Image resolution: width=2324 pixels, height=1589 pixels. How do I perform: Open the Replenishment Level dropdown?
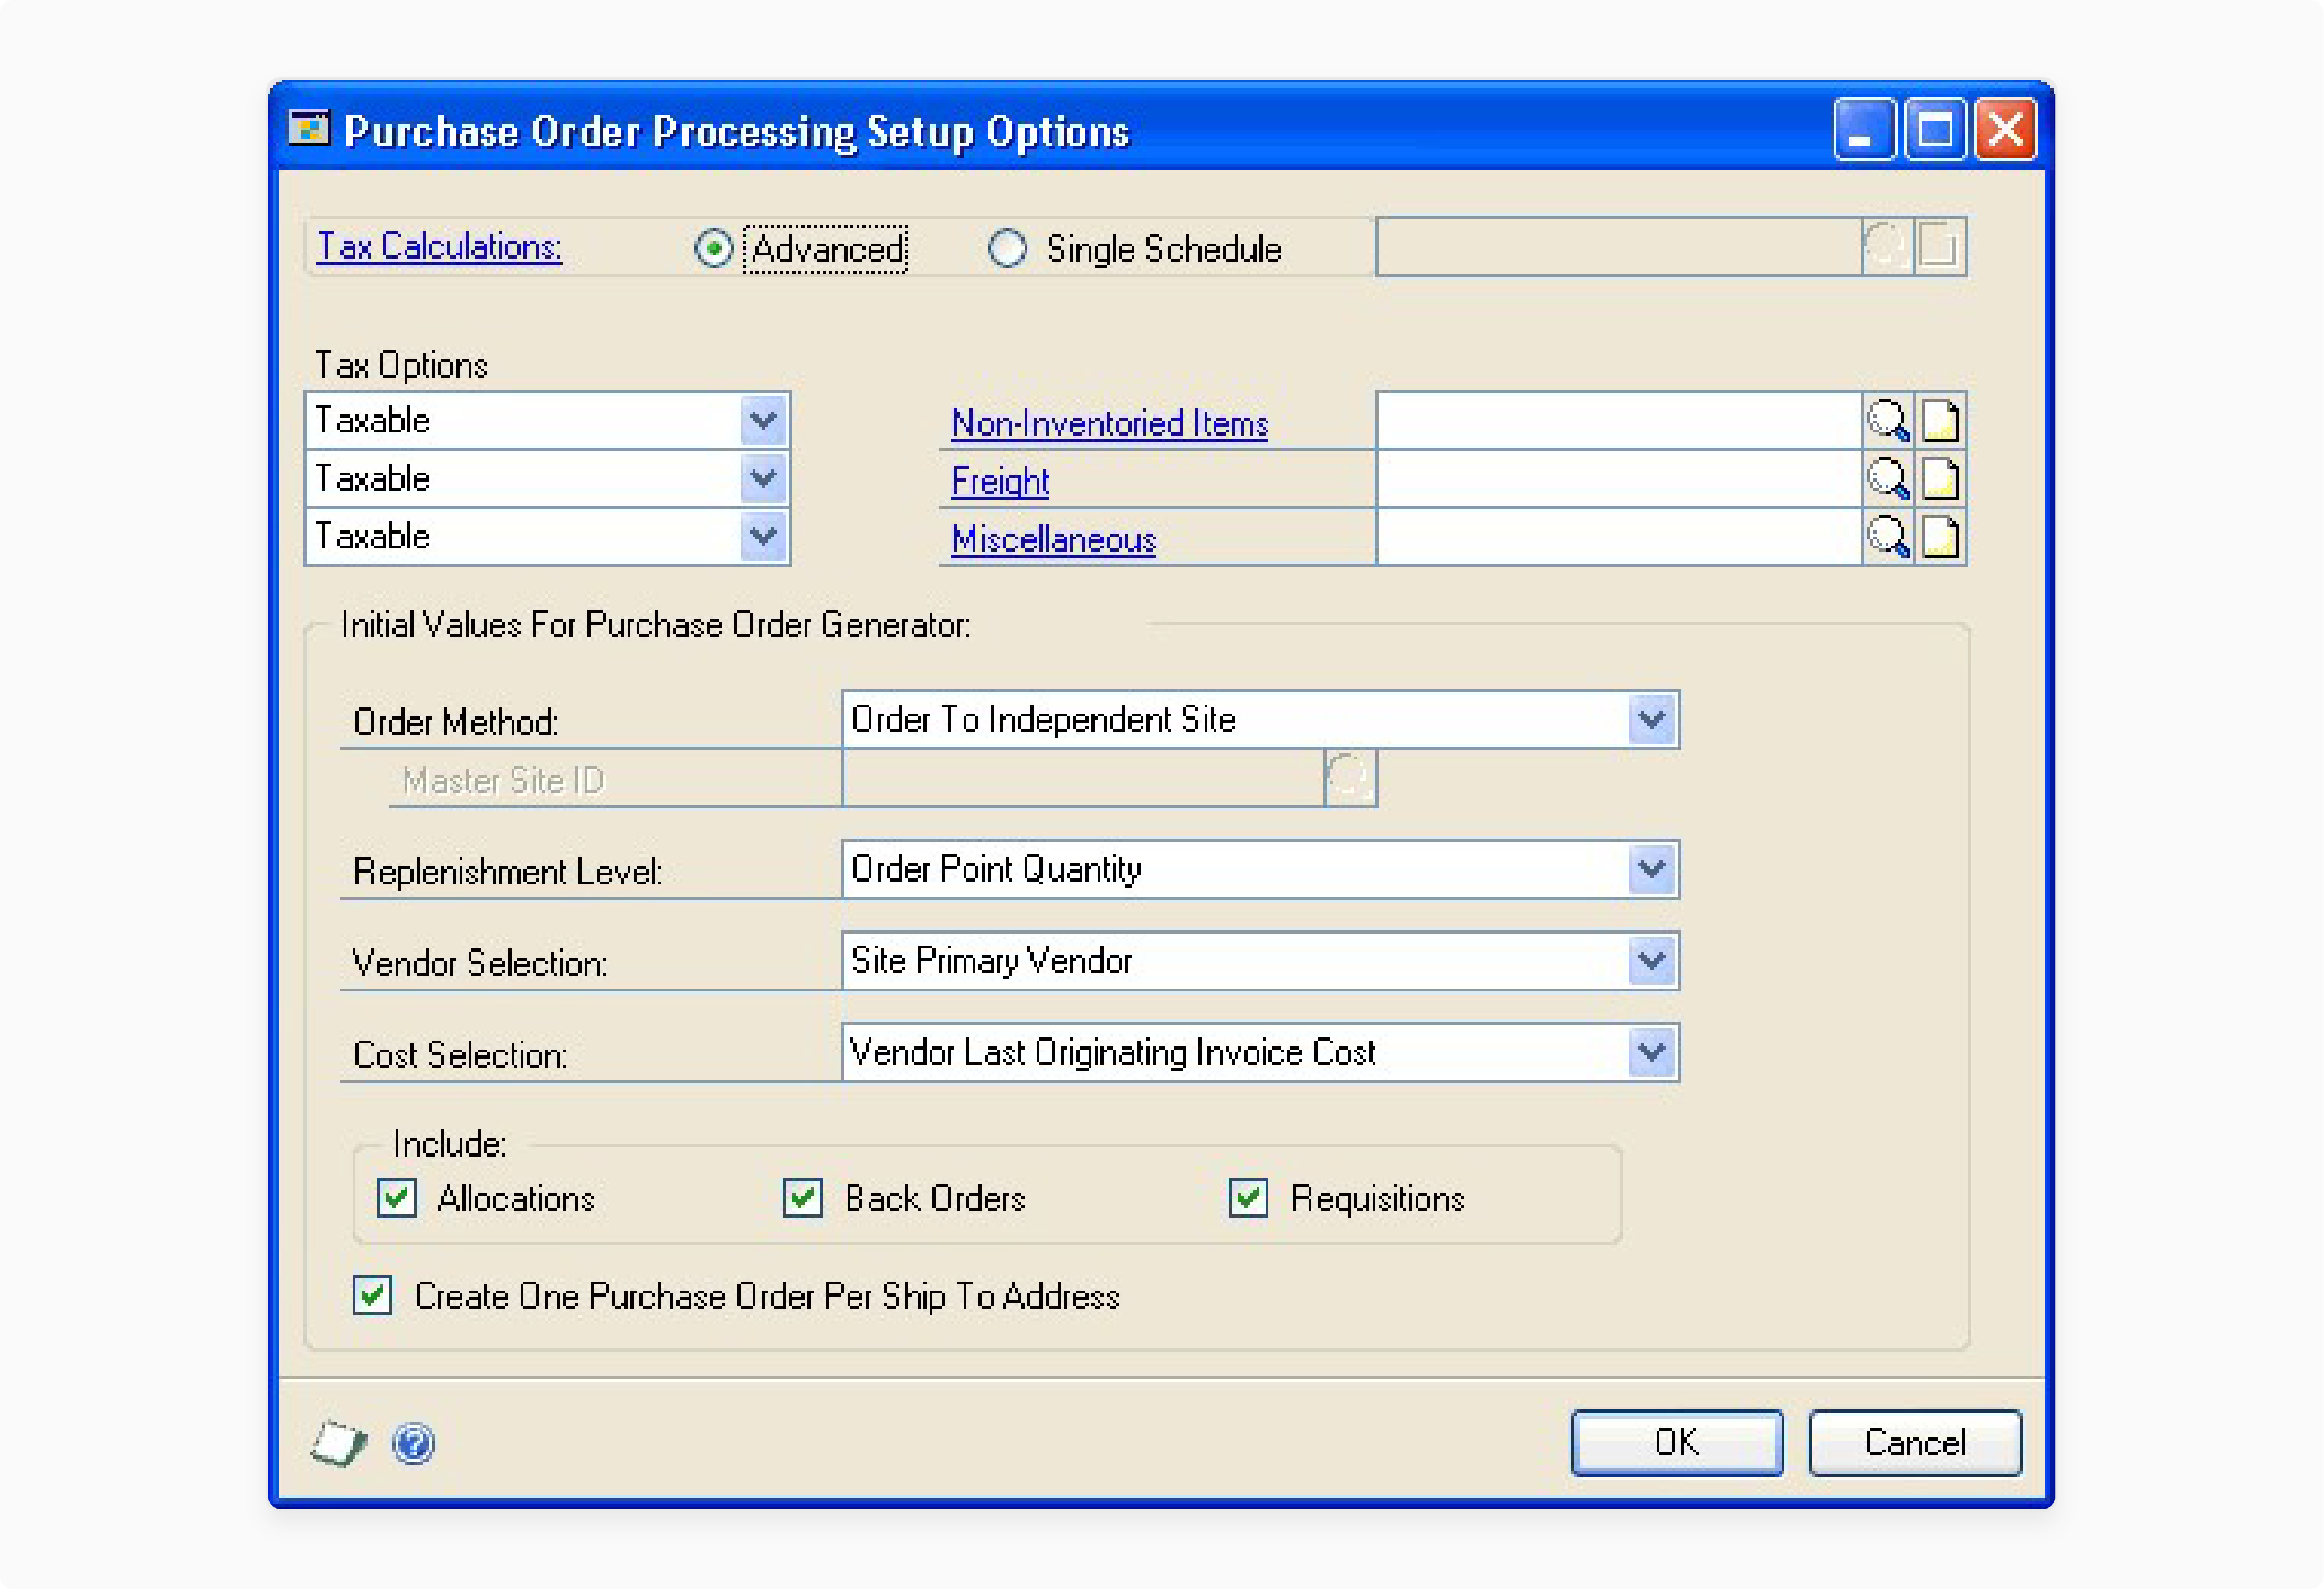pyautogui.click(x=1651, y=869)
